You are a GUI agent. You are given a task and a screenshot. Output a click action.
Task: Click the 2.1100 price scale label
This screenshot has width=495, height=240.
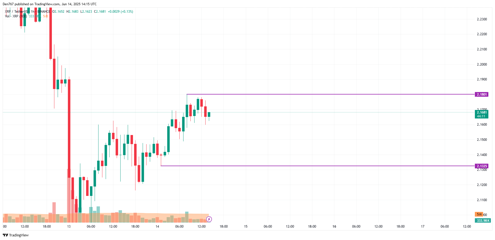point(482,200)
